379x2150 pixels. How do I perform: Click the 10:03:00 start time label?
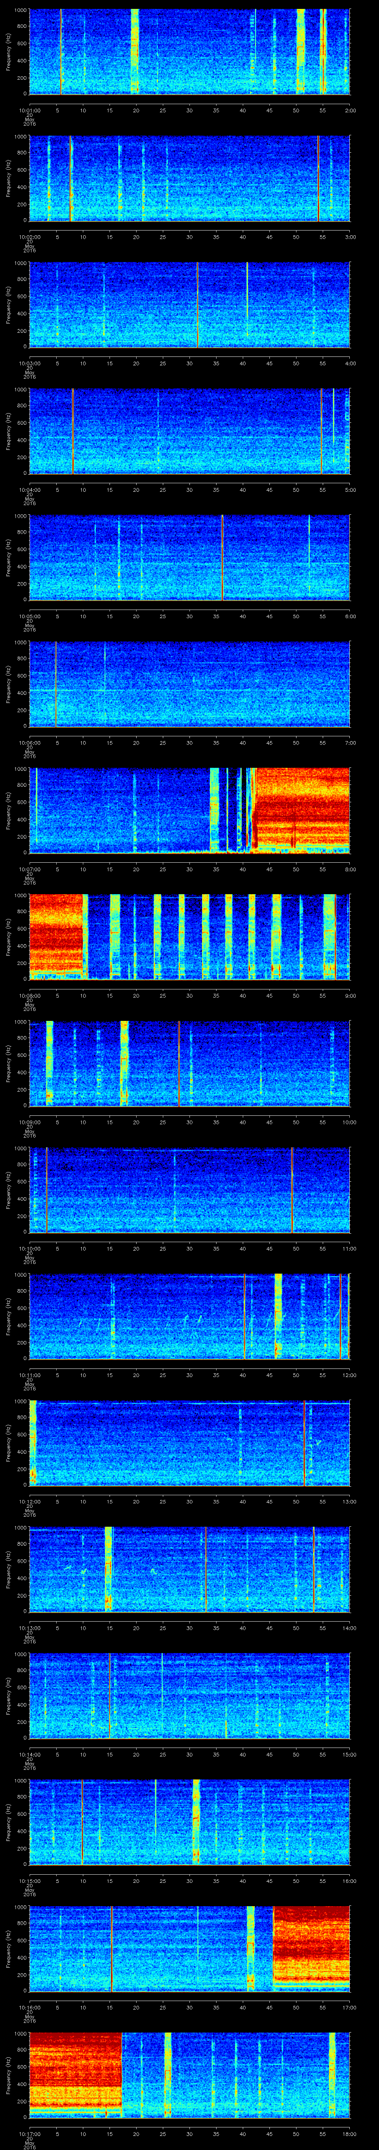tap(29, 363)
